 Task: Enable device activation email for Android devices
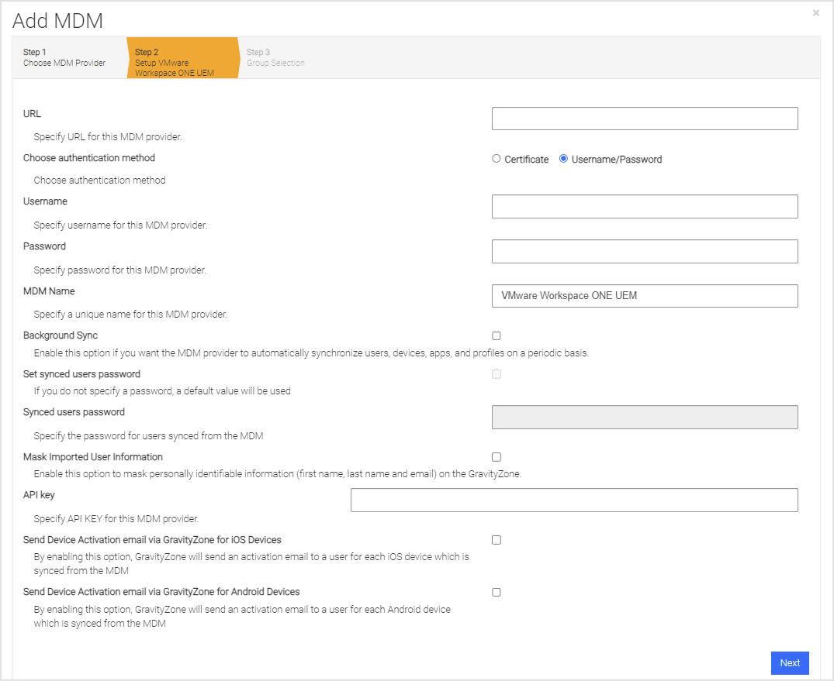tap(496, 591)
